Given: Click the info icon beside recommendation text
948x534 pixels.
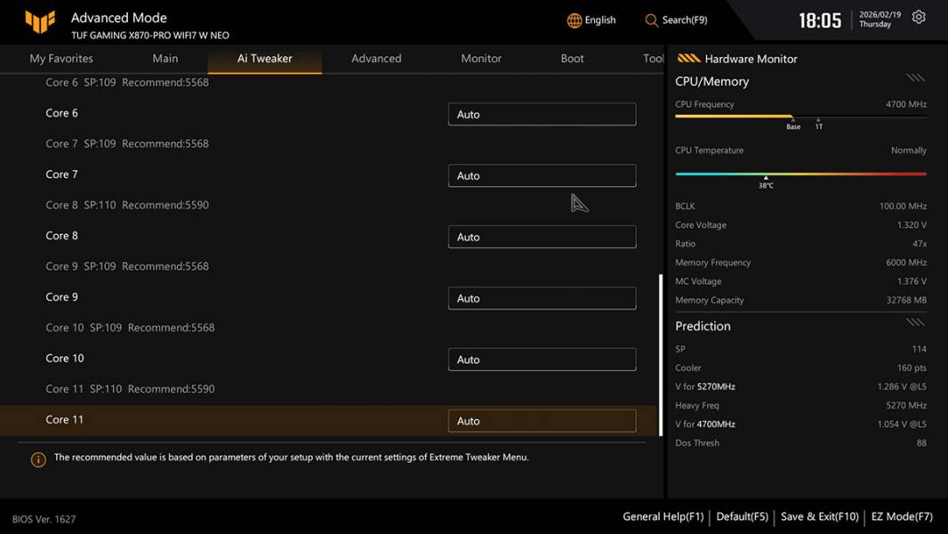Looking at the screenshot, I should pyautogui.click(x=38, y=459).
